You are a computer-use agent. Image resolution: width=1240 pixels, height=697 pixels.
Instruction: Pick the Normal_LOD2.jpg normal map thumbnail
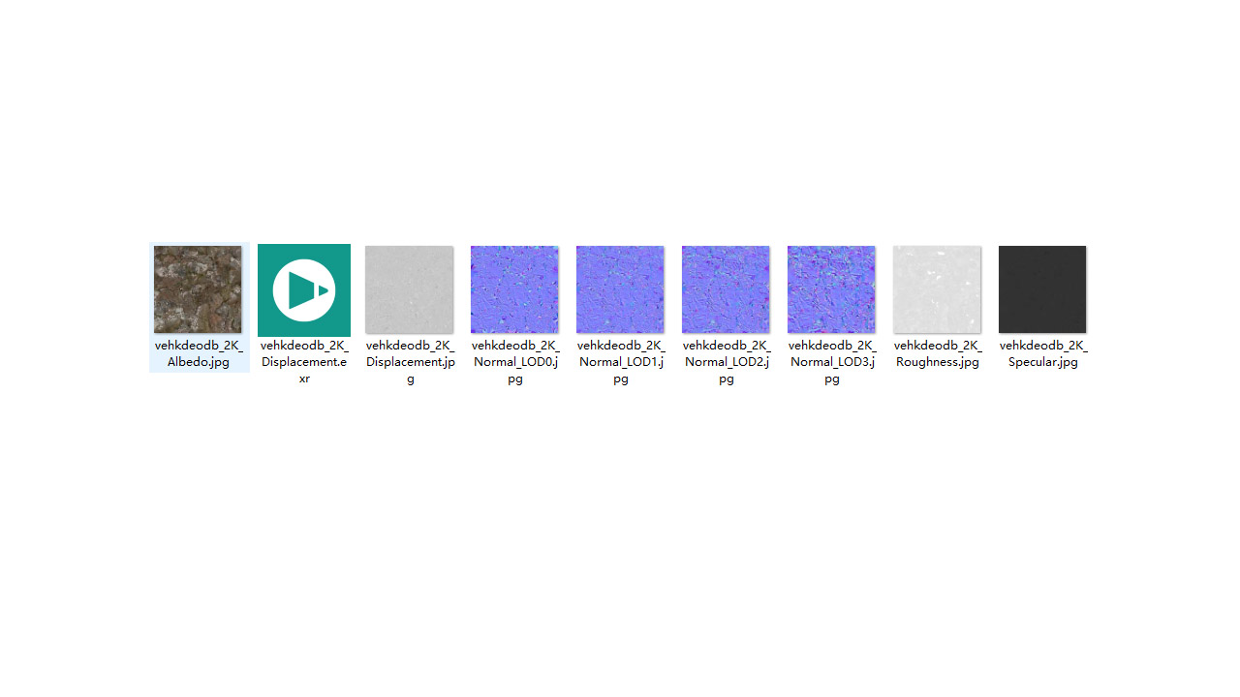[726, 289]
